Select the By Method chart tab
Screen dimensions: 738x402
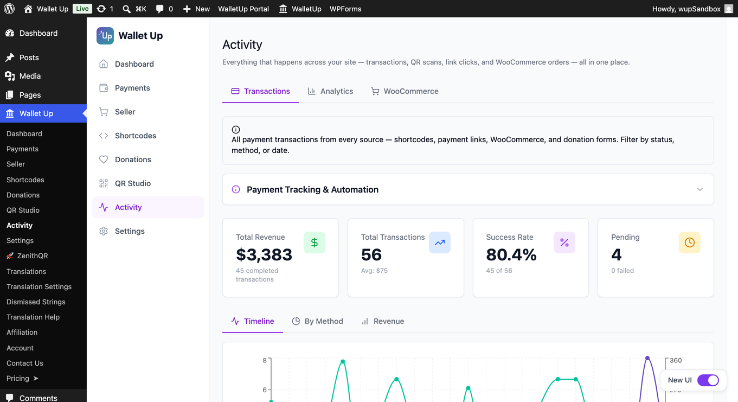click(x=317, y=321)
